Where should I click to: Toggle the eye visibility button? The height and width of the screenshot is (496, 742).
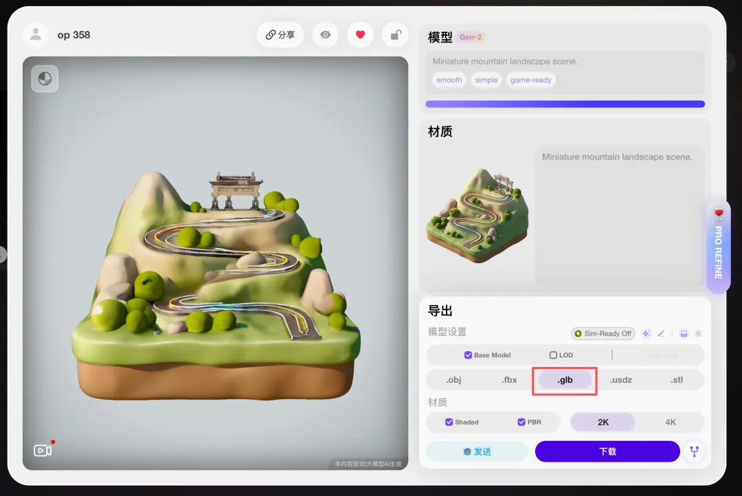(326, 35)
